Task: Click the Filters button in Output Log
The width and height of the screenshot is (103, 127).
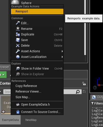Action: [97, 104]
